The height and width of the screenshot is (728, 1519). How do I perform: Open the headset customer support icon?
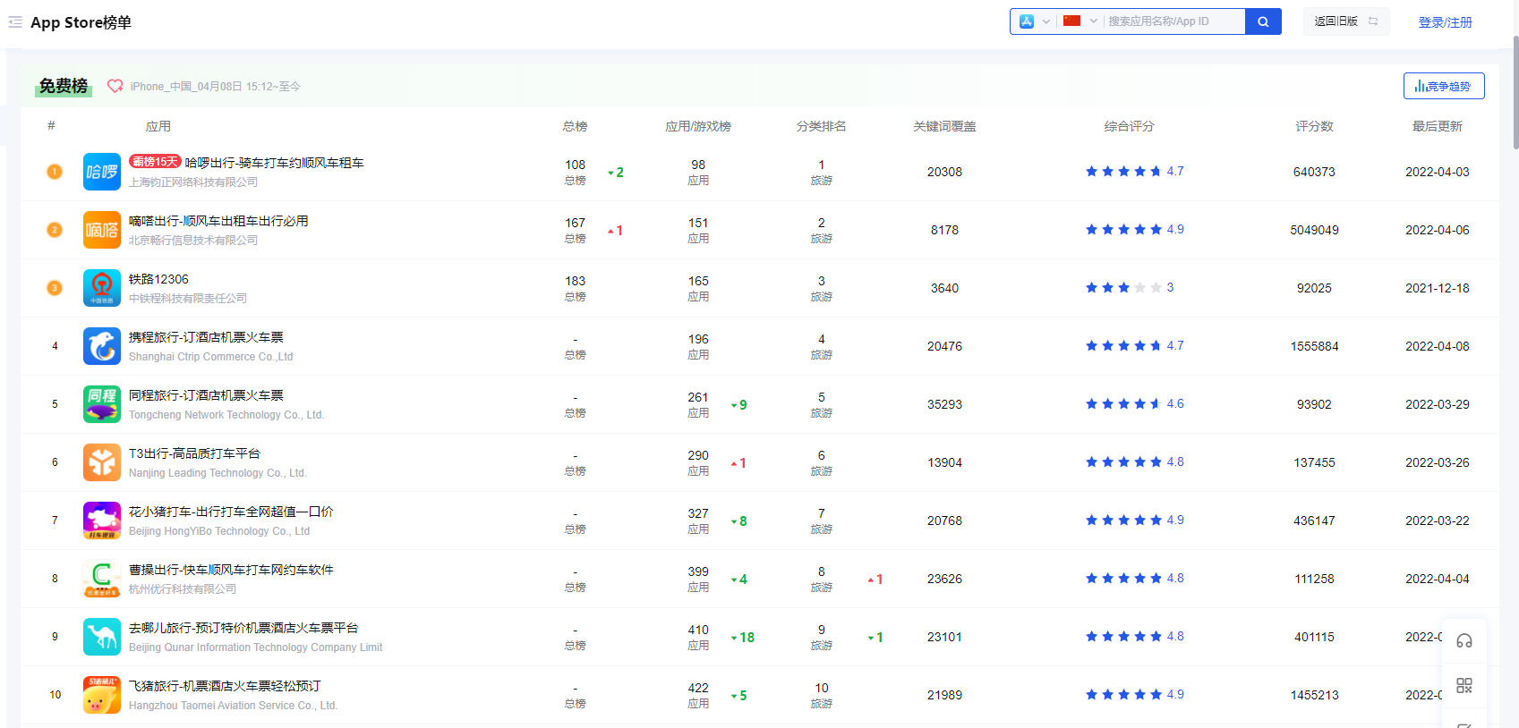(x=1464, y=641)
